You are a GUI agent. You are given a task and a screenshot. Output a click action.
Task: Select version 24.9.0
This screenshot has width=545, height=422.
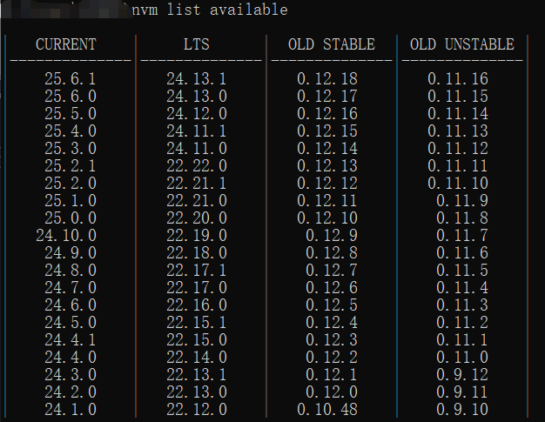pos(71,253)
